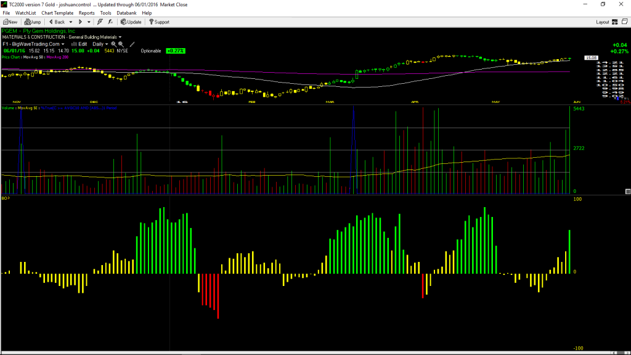Click the TC2000 app icon in title bar

4,4
